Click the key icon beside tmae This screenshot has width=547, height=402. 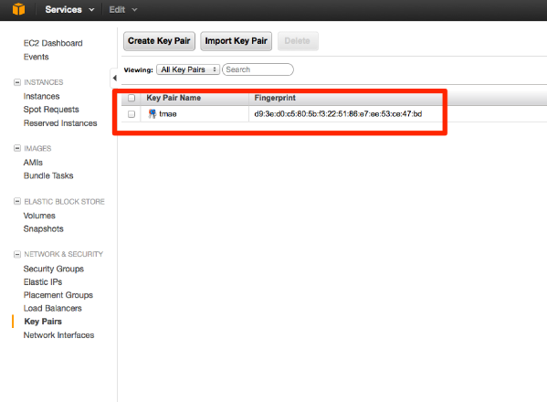153,114
